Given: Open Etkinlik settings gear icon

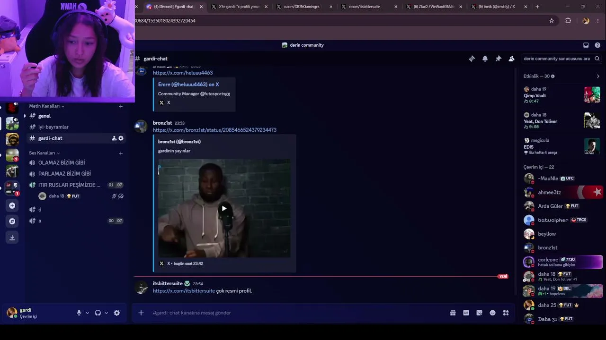Looking at the screenshot, I should pos(553,76).
